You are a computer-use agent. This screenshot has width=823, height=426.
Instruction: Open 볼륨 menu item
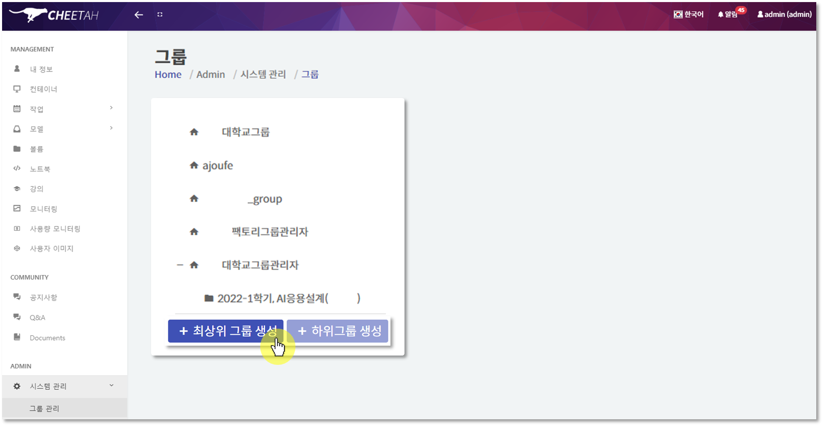[x=36, y=149]
